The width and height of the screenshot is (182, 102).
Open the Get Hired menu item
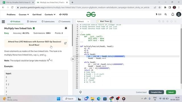37,14
